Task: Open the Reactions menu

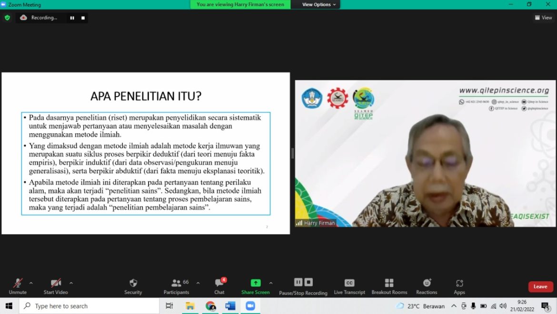Action: [426, 285]
